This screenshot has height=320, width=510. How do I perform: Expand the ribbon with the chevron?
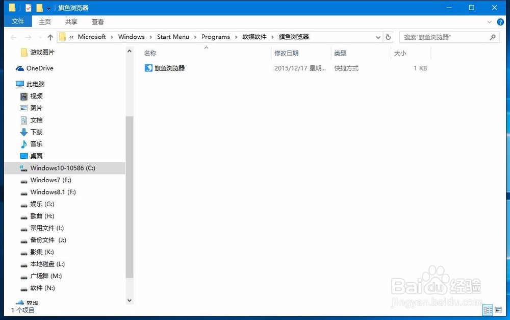(x=489, y=22)
